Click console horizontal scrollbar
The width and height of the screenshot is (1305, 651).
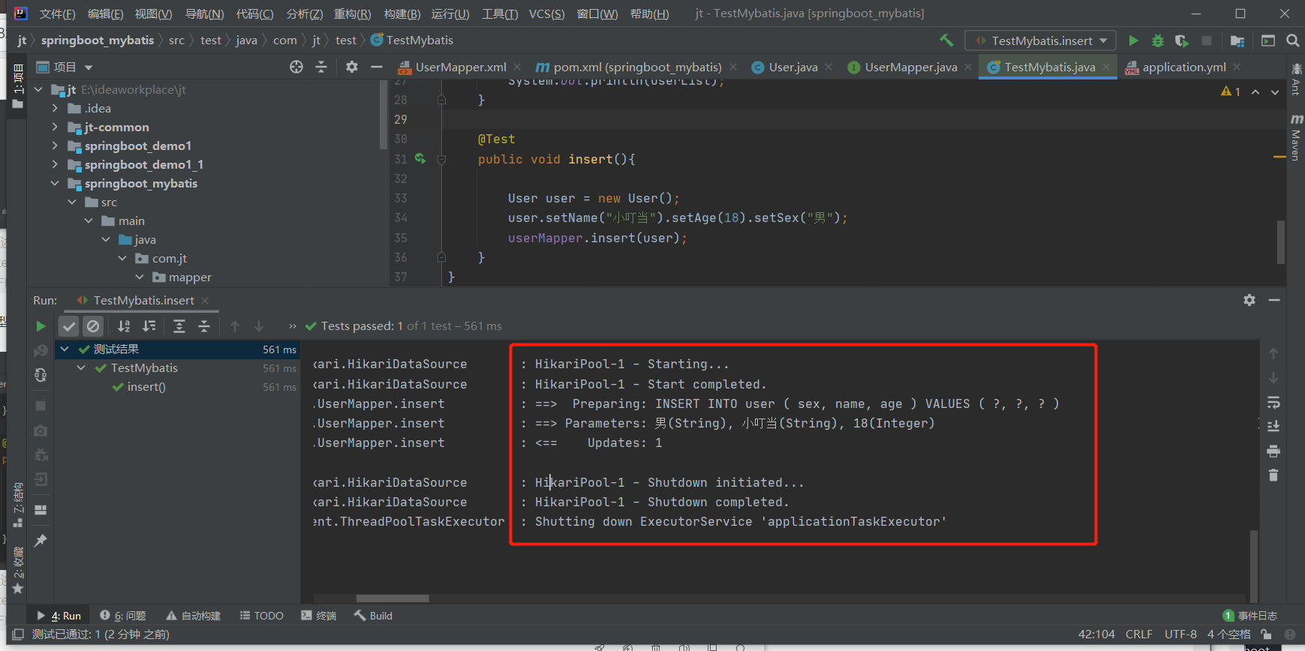click(392, 598)
